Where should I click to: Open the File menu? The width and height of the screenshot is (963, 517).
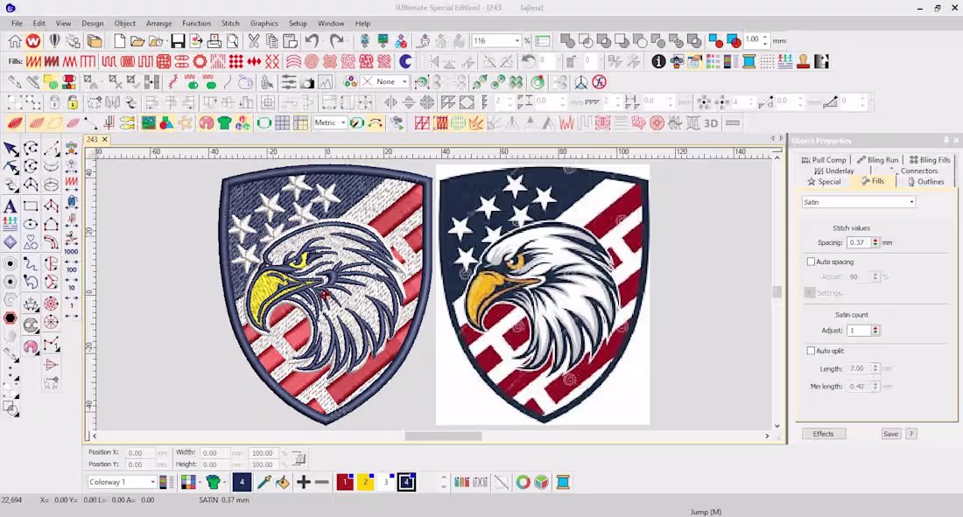(x=18, y=24)
